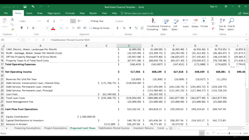Apply the Accounting dollar number format

click(x=117, y=28)
